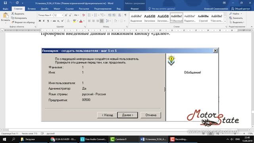Apply the Обычный style

click(x=176, y=18)
